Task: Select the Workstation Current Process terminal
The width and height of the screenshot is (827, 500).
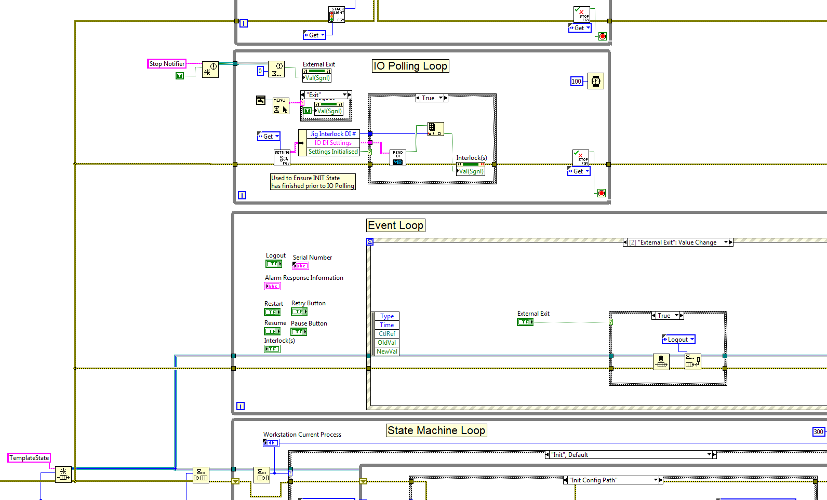Action: 271,443
